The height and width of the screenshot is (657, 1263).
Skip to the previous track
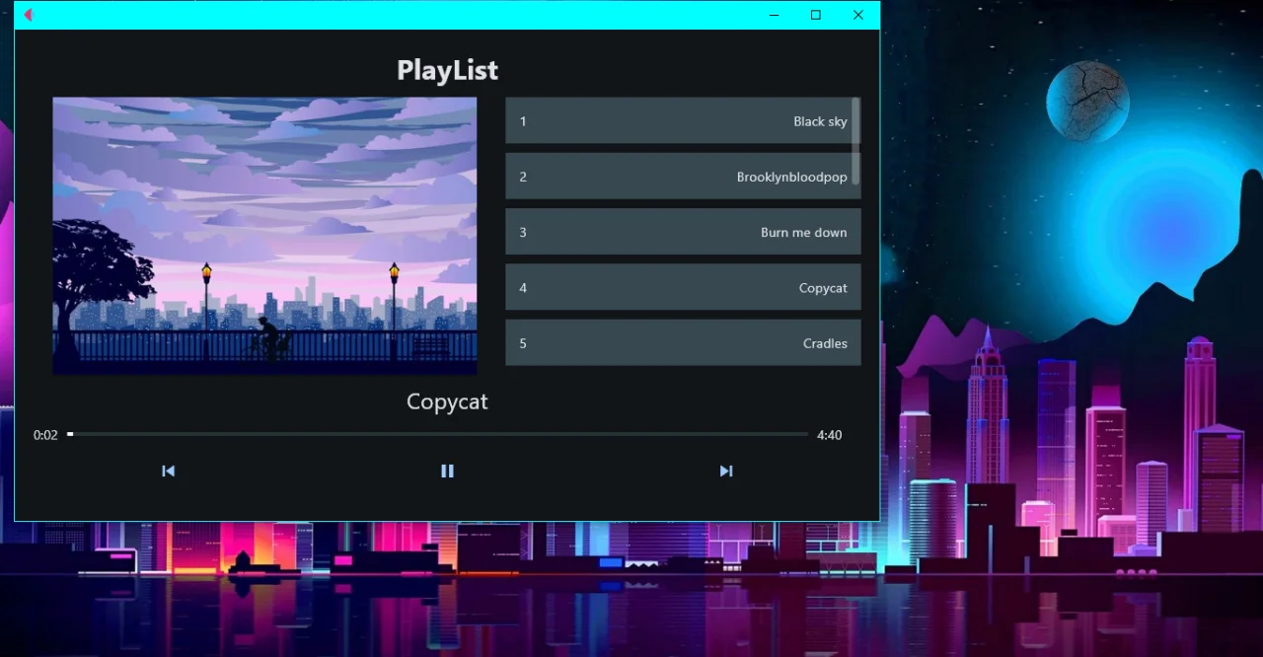pos(168,472)
